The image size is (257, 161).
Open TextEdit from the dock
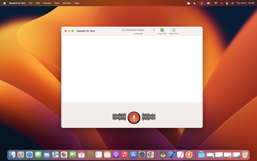point(180,155)
